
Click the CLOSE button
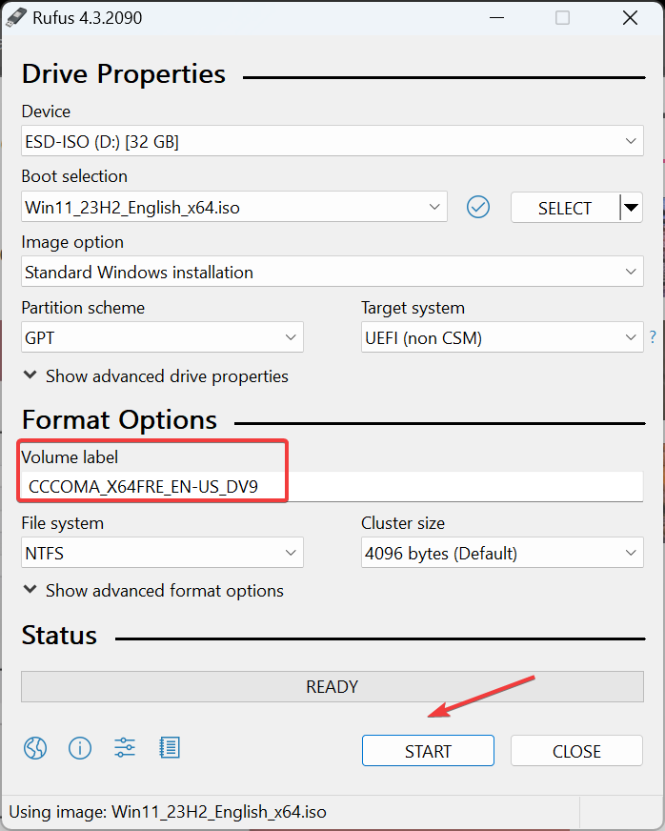(x=576, y=751)
